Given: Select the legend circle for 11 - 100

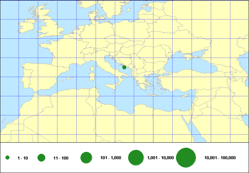Looking at the screenshot, I should point(42,158).
